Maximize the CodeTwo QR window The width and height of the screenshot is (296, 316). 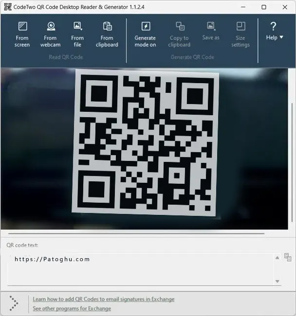264,7
